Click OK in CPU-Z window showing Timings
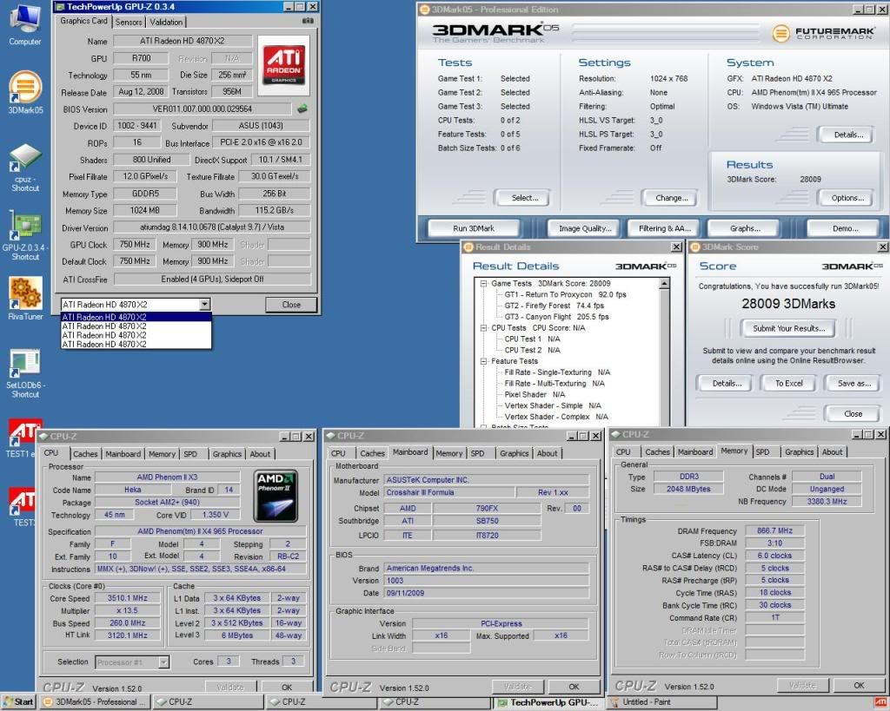The image size is (890, 711). pos(859,686)
